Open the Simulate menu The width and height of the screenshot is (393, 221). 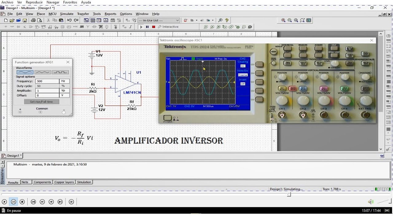pos(67,14)
